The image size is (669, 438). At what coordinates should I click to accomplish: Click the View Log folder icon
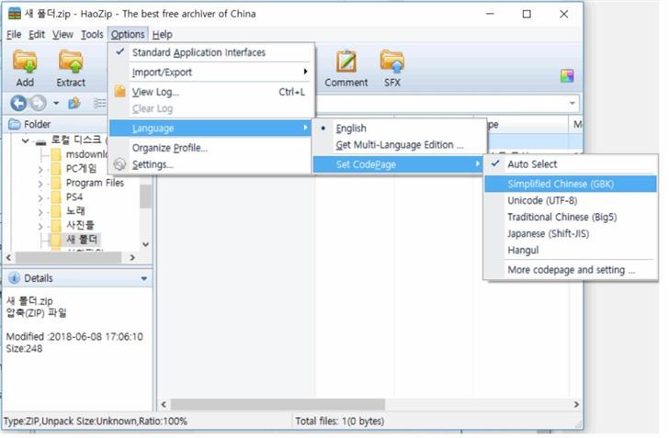[119, 91]
